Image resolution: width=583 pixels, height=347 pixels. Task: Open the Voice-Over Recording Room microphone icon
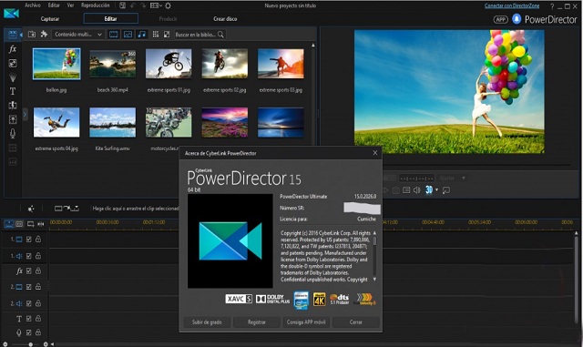[x=13, y=134]
